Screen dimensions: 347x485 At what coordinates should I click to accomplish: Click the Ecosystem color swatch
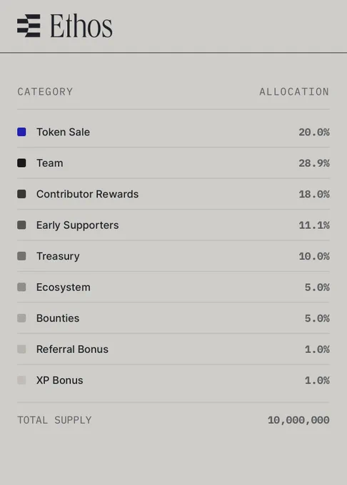(21, 287)
